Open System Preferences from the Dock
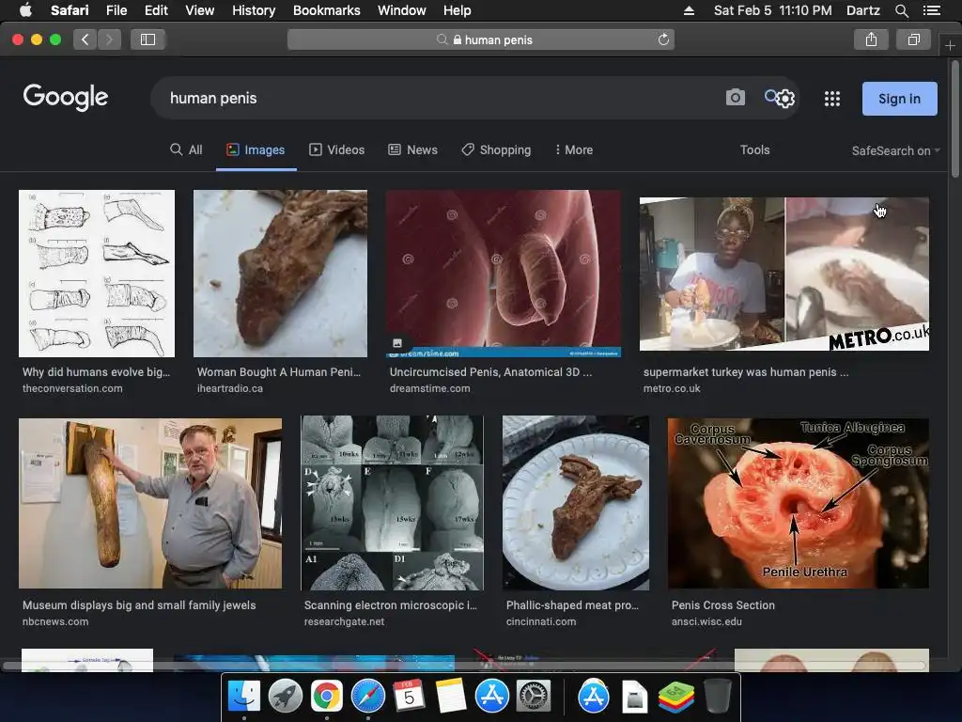Image resolution: width=962 pixels, height=722 pixels. pyautogui.click(x=533, y=697)
